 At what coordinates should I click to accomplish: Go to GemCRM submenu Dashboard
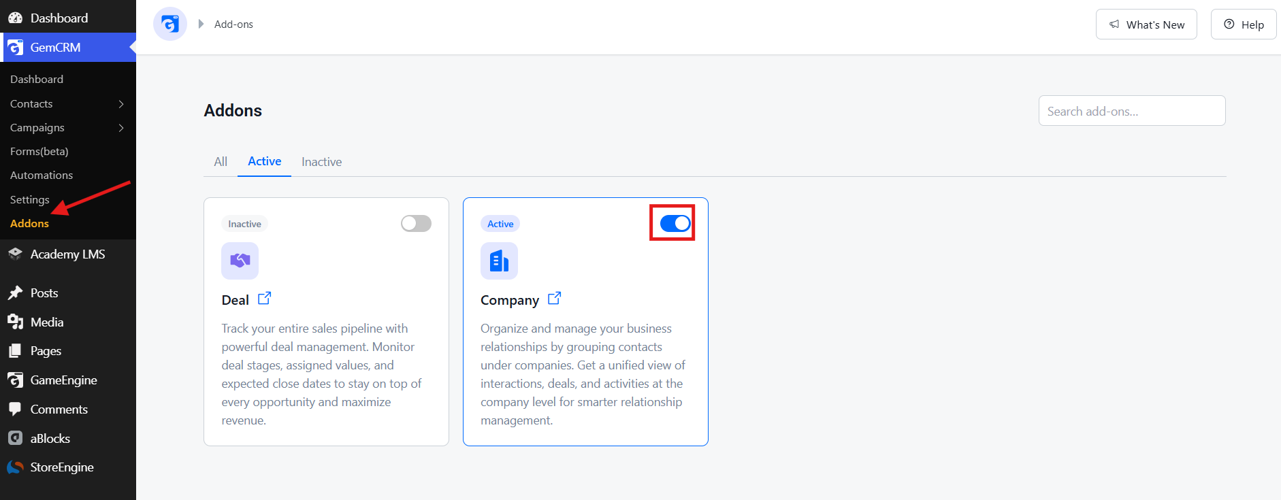click(x=37, y=80)
